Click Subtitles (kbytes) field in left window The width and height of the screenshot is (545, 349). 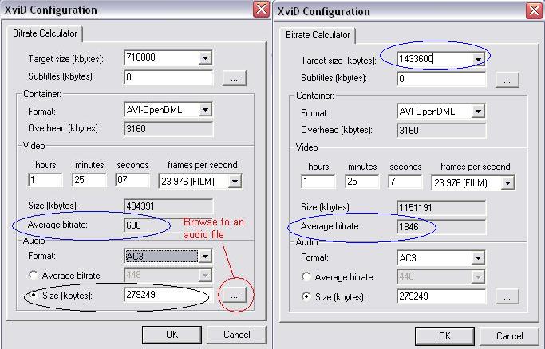coord(168,77)
